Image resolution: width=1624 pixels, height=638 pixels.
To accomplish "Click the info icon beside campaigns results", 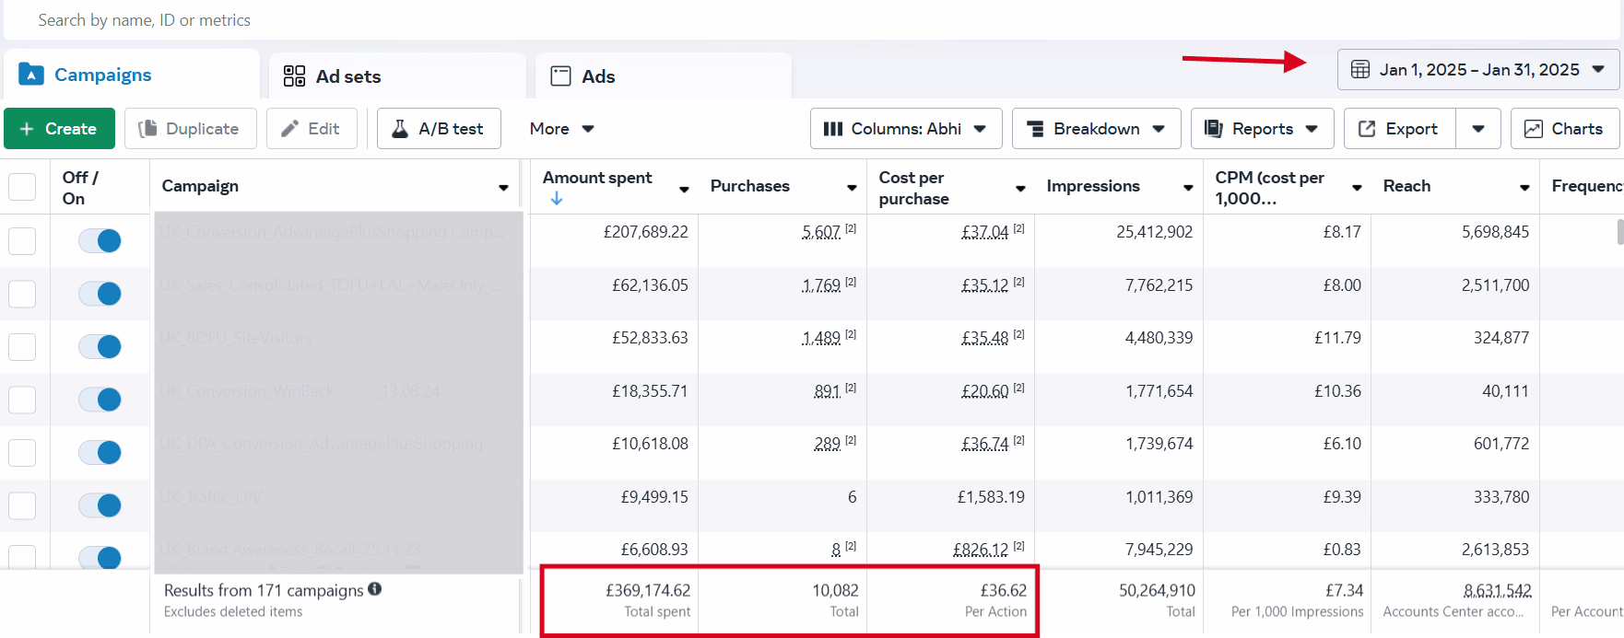I will (375, 589).
